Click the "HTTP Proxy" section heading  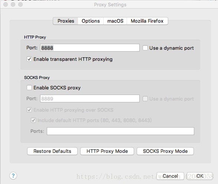(x=35, y=37)
